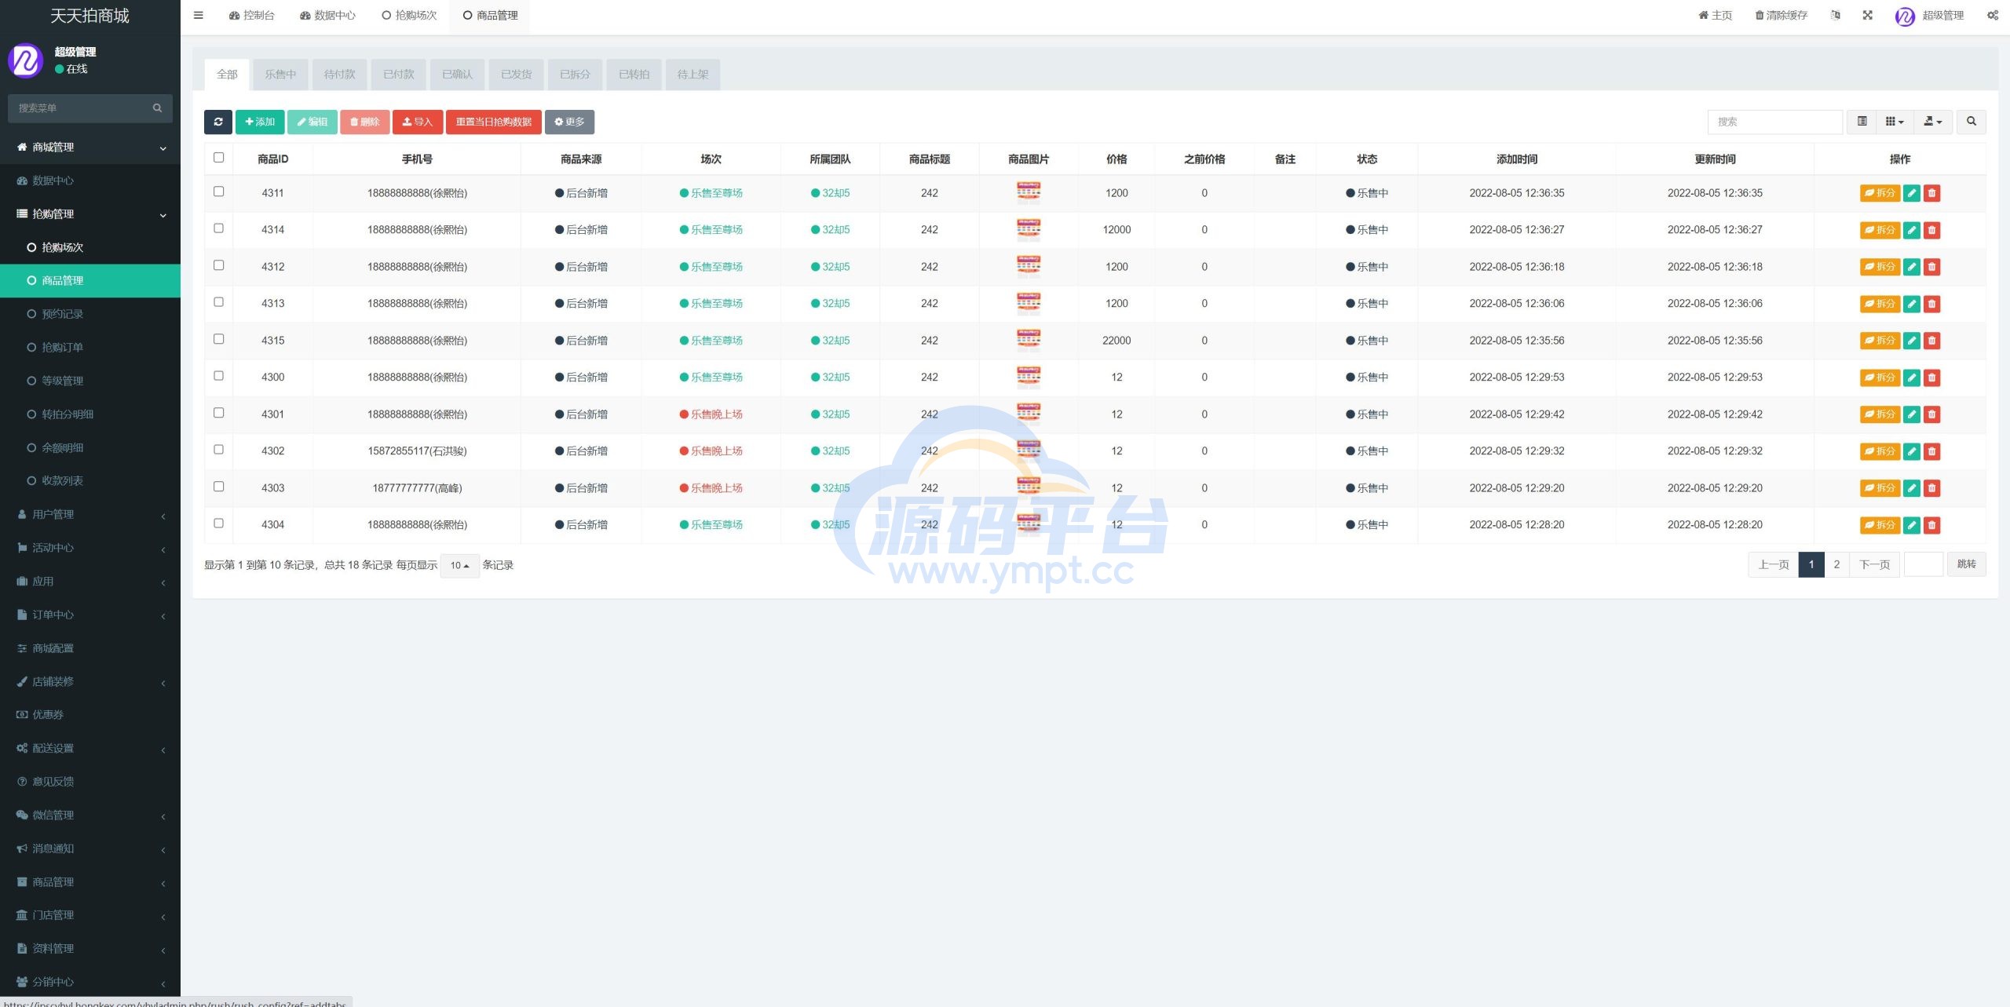This screenshot has height=1007, width=2010.
Task: Collapse the 商城管理 sidebar section
Action: click(90, 148)
